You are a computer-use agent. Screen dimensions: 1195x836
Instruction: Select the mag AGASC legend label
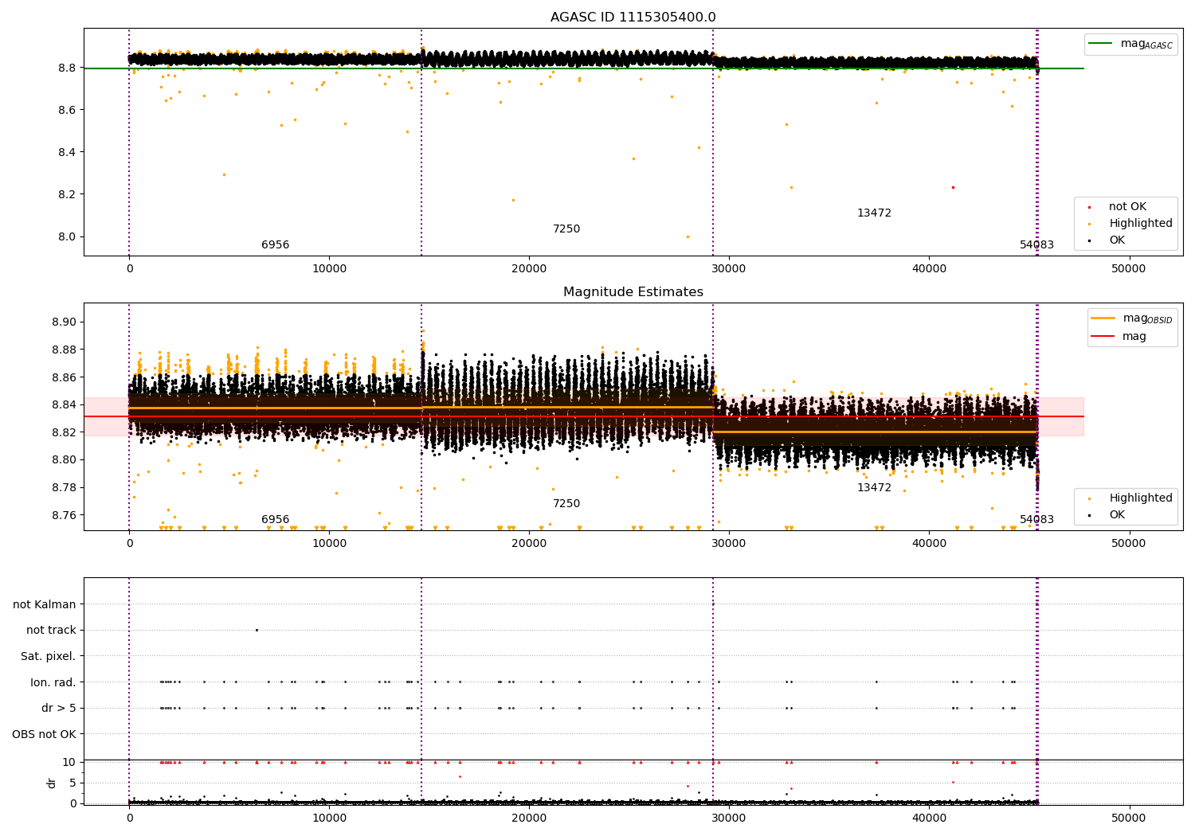click(x=1146, y=44)
